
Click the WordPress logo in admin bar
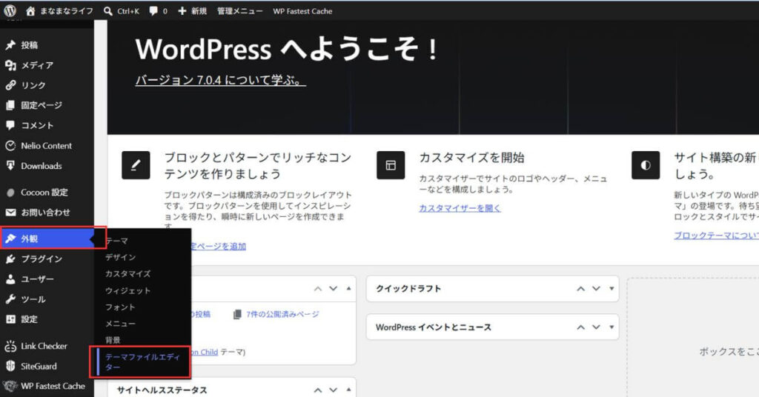10,10
